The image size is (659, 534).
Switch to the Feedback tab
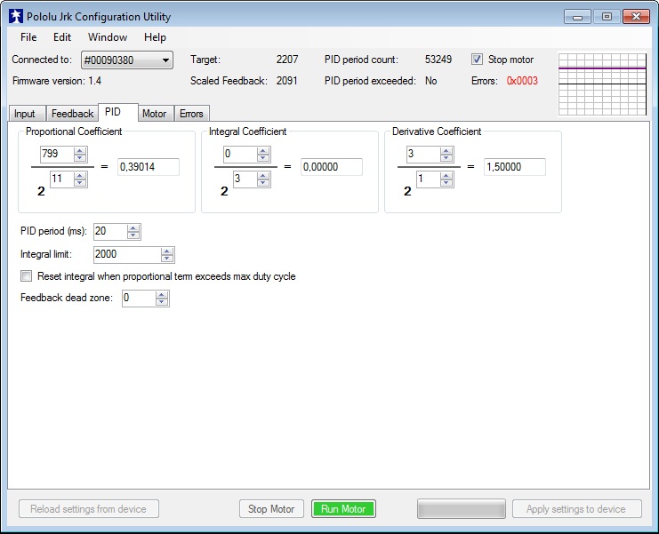72,114
